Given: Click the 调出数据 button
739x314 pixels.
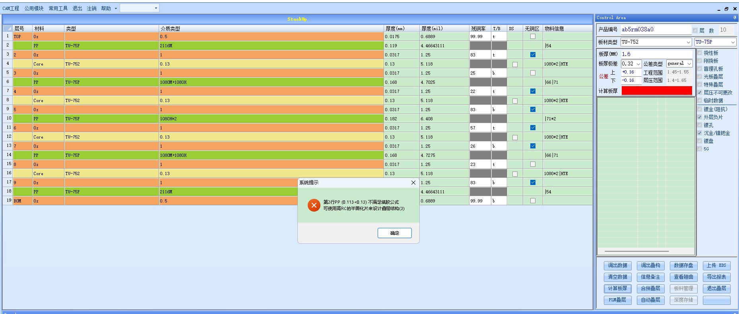Looking at the screenshot, I should point(617,266).
